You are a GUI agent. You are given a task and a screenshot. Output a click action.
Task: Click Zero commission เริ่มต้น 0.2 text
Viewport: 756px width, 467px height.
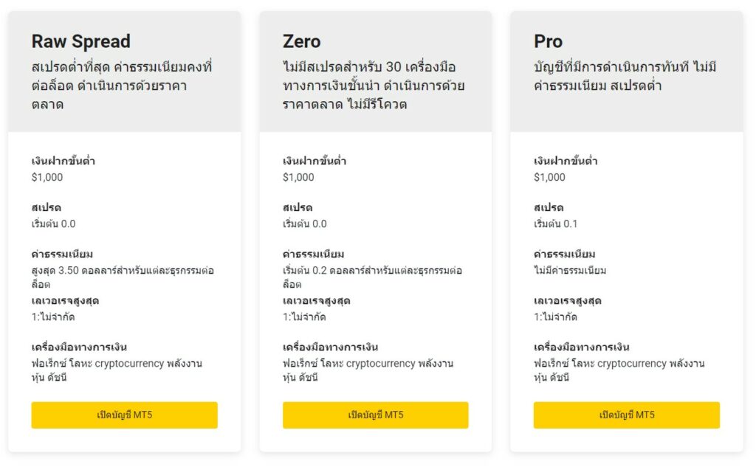click(372, 277)
